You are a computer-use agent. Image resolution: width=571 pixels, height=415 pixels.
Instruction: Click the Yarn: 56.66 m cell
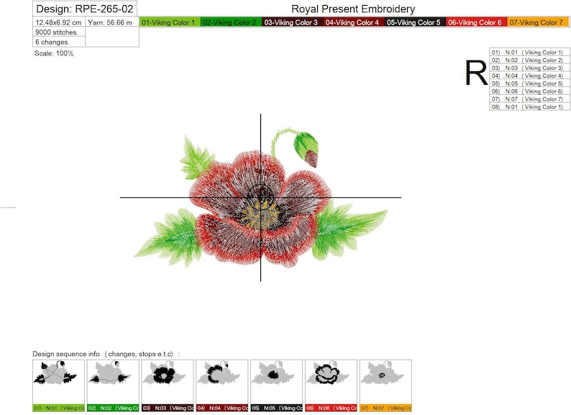pos(112,22)
